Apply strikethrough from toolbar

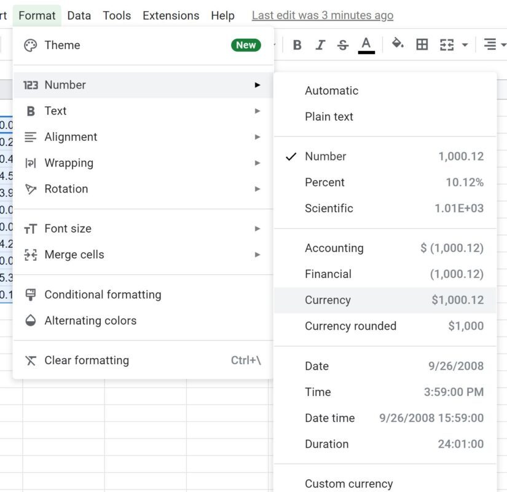(343, 45)
